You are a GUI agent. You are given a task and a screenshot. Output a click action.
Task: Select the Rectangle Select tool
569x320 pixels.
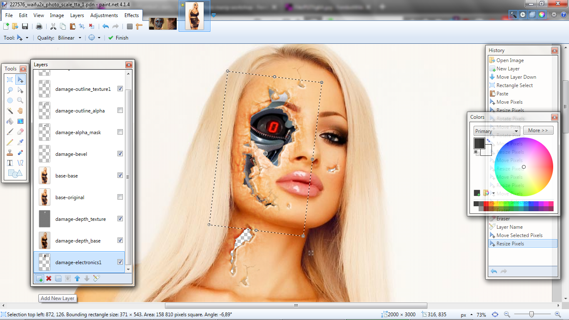[10, 80]
